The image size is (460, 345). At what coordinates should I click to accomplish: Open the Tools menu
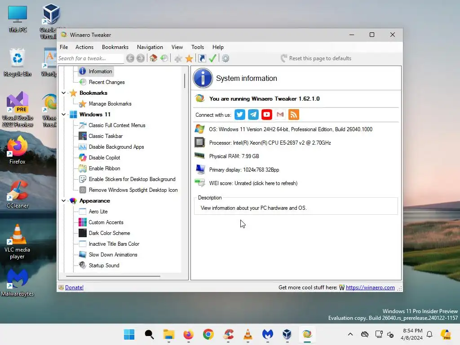coord(198,47)
